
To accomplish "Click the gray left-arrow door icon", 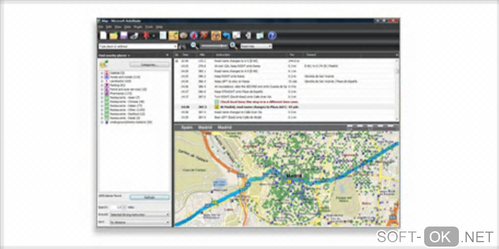I will 249,36.
